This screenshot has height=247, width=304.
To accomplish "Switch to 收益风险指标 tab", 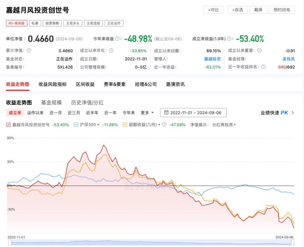I will (x=53, y=84).
